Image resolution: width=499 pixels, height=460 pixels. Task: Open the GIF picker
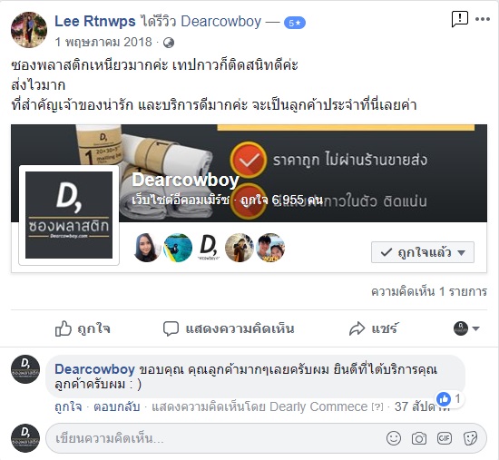pos(445,438)
